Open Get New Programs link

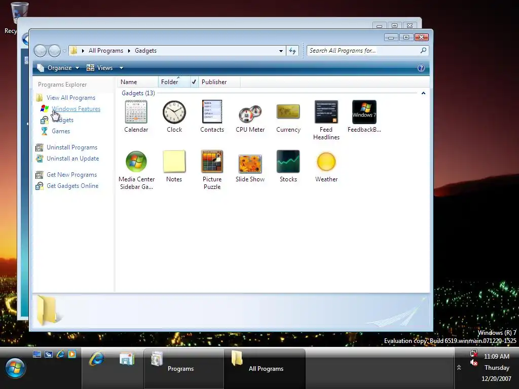(71, 175)
